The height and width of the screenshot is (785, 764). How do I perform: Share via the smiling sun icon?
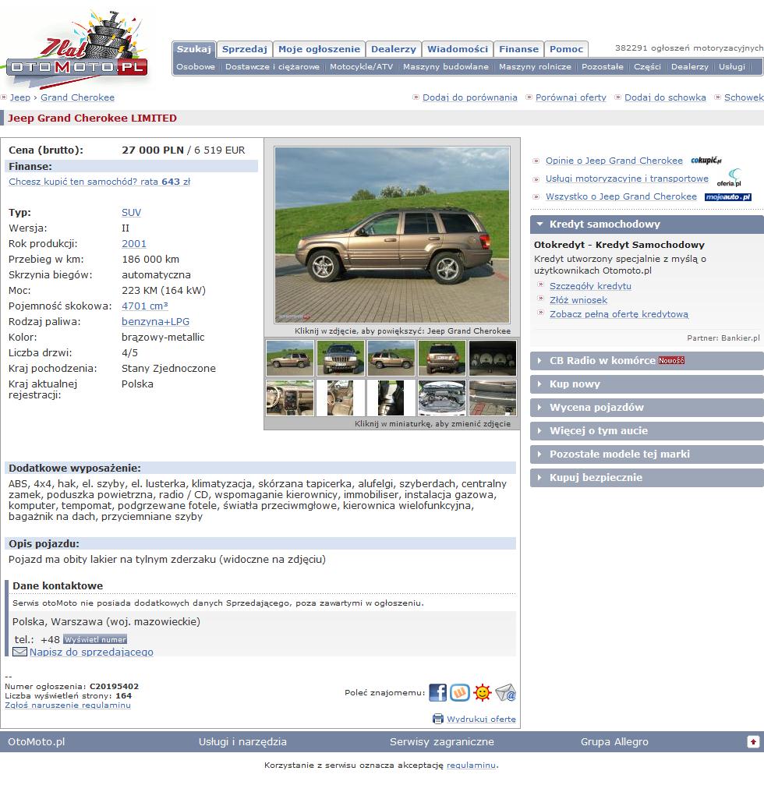pos(482,692)
